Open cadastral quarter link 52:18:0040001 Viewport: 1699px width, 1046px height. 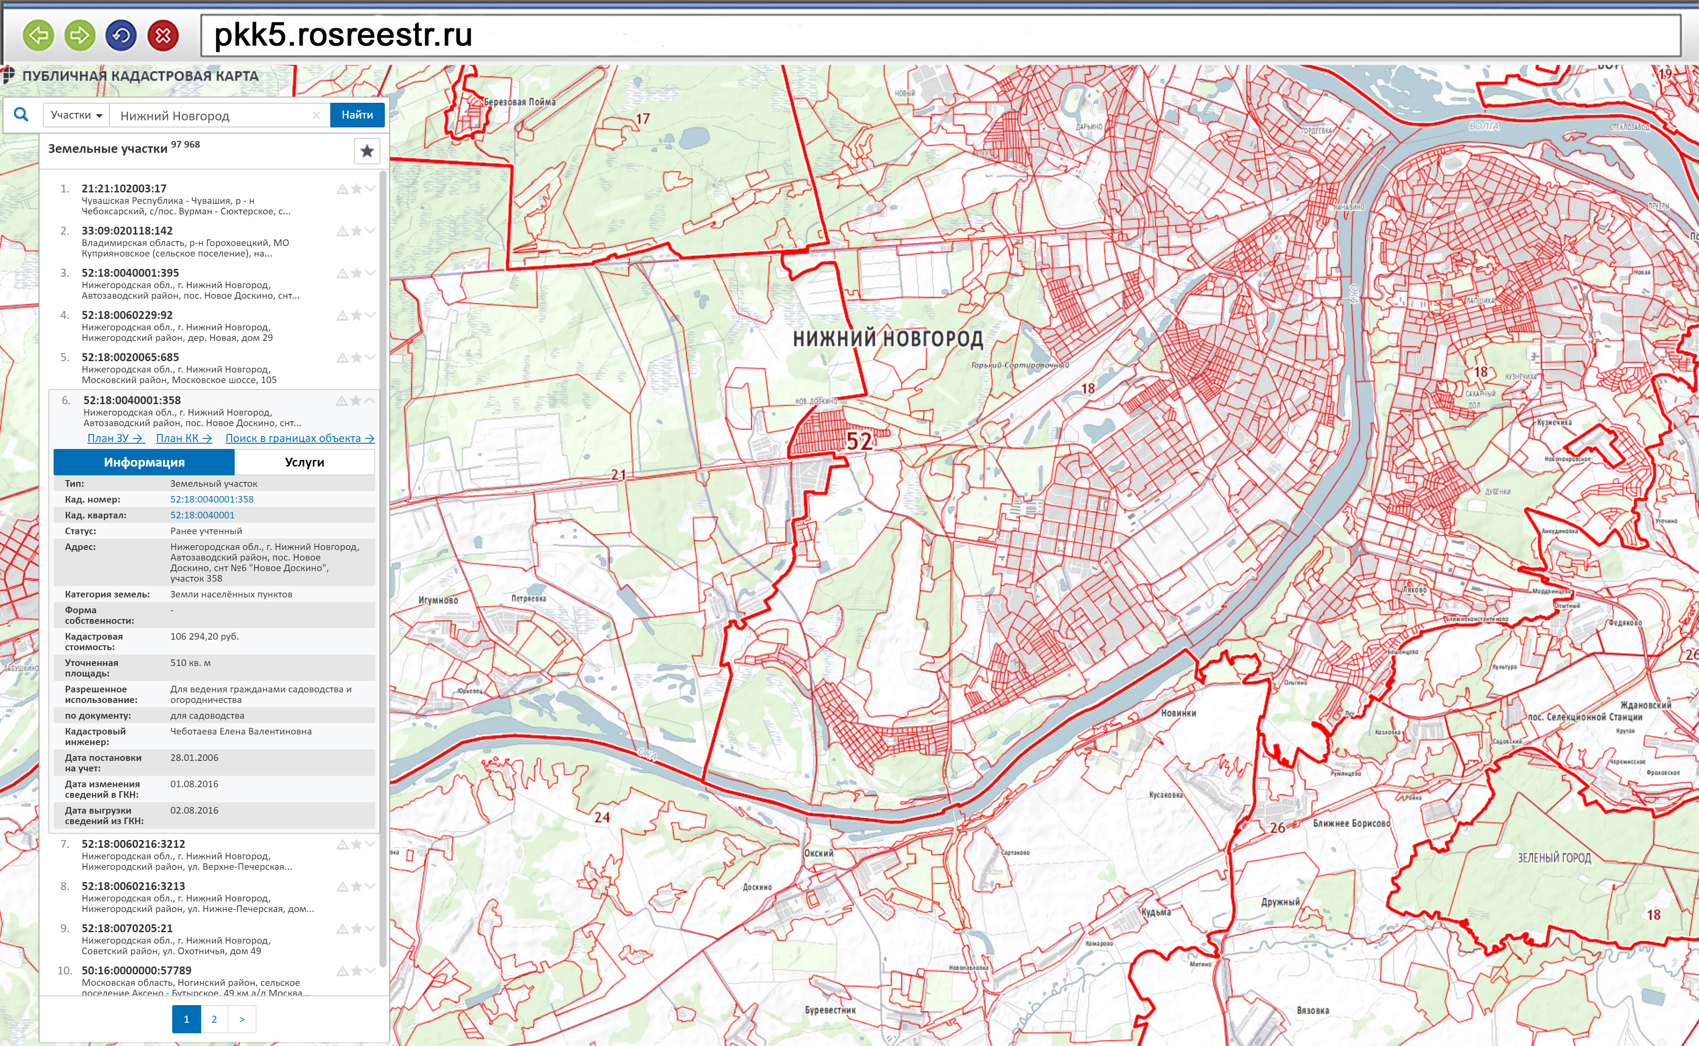[202, 515]
